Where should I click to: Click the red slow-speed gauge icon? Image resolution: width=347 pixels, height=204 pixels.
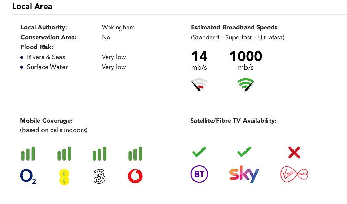coord(199,85)
